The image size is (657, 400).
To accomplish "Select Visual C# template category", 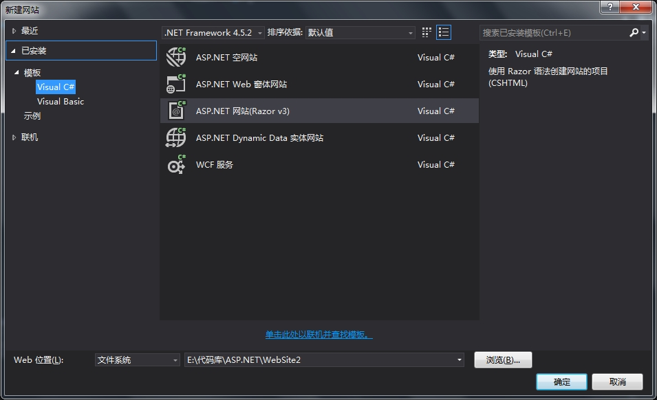I will tap(56, 87).
